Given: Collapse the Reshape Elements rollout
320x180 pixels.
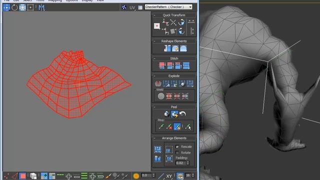Looking at the screenshot, I should coord(154,41).
